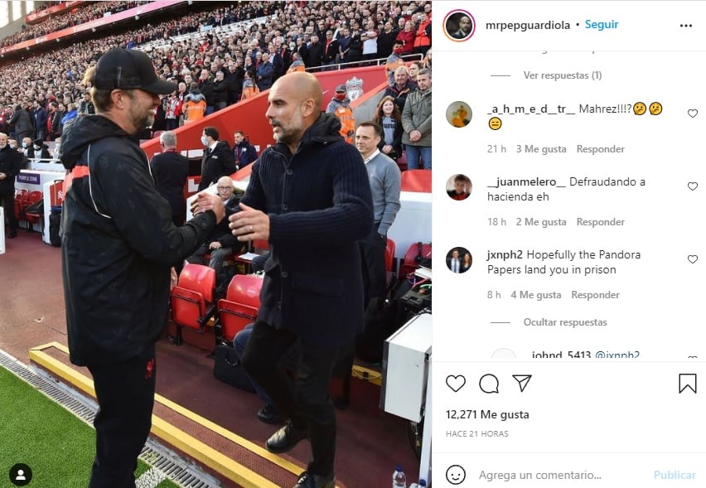
Task: Follow the account via Seguir
Action: 602,25
